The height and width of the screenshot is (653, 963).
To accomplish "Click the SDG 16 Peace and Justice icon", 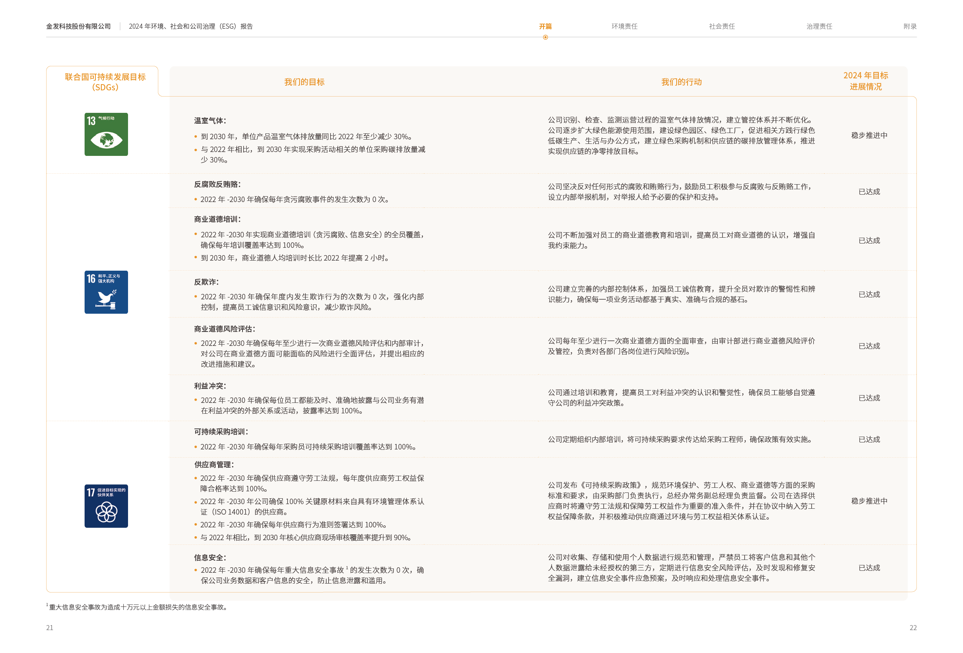I will [106, 292].
